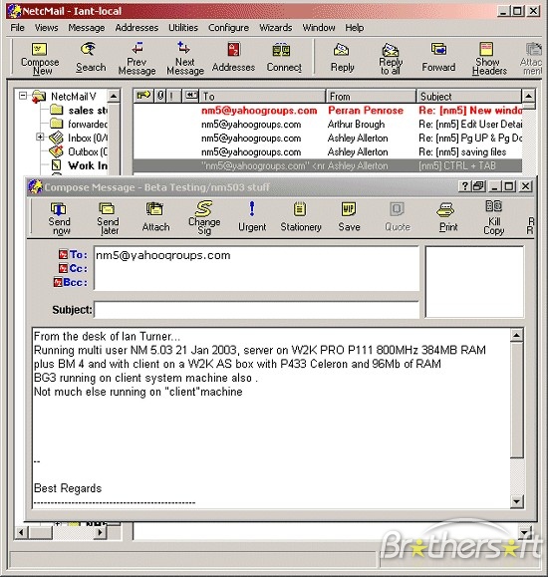Sort messages by the Subject column header
The image size is (548, 577).
pyautogui.click(x=469, y=96)
